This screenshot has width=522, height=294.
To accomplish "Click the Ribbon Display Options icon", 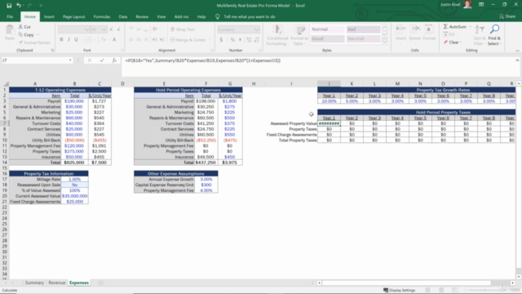I will tap(481, 5).
